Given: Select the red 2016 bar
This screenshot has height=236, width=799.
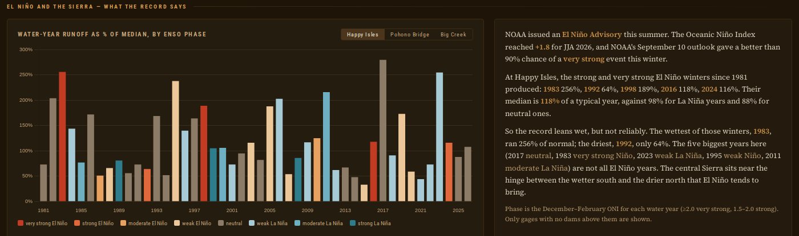Looking at the screenshot, I should coord(373,172).
